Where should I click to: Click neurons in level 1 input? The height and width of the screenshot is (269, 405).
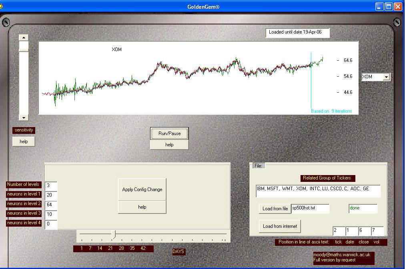(51, 195)
